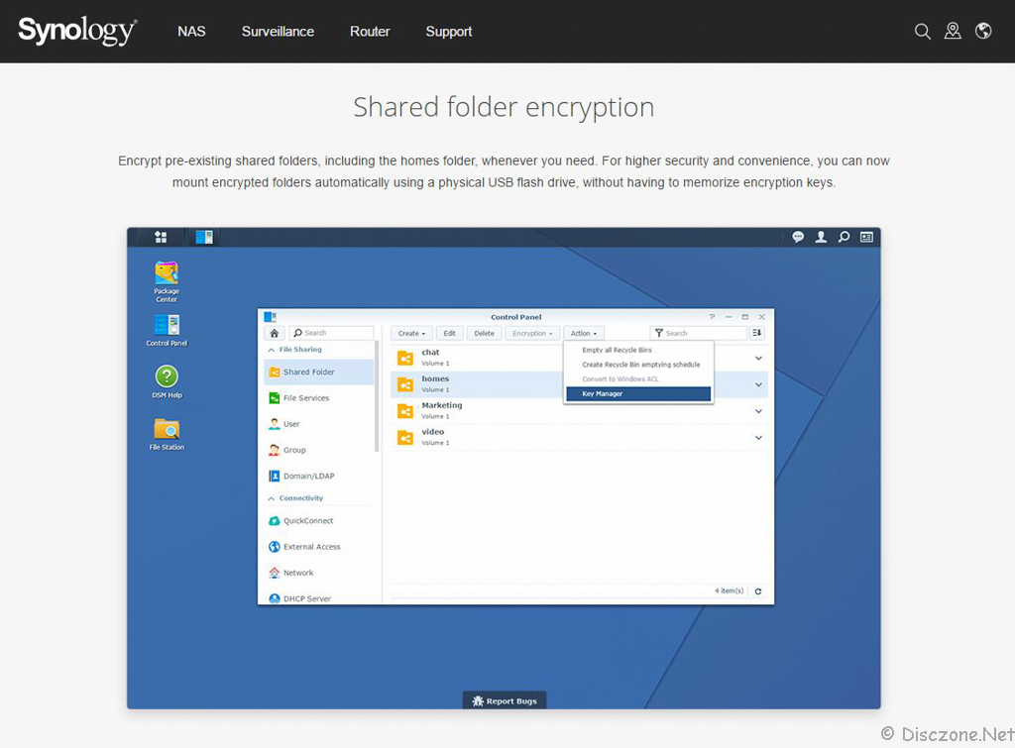Open the globe language selector icon
This screenshot has height=748, width=1015.
983,31
